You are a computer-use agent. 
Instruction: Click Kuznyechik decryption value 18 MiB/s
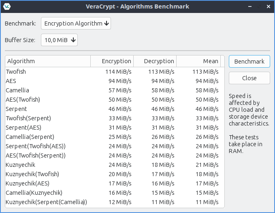coord(163,165)
